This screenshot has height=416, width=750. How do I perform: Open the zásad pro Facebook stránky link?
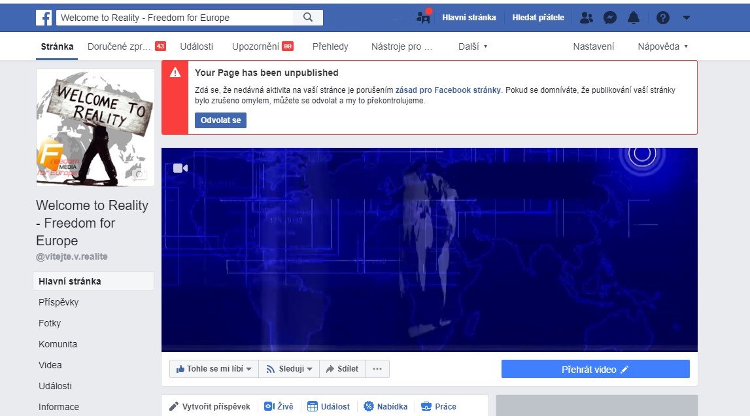(448, 90)
